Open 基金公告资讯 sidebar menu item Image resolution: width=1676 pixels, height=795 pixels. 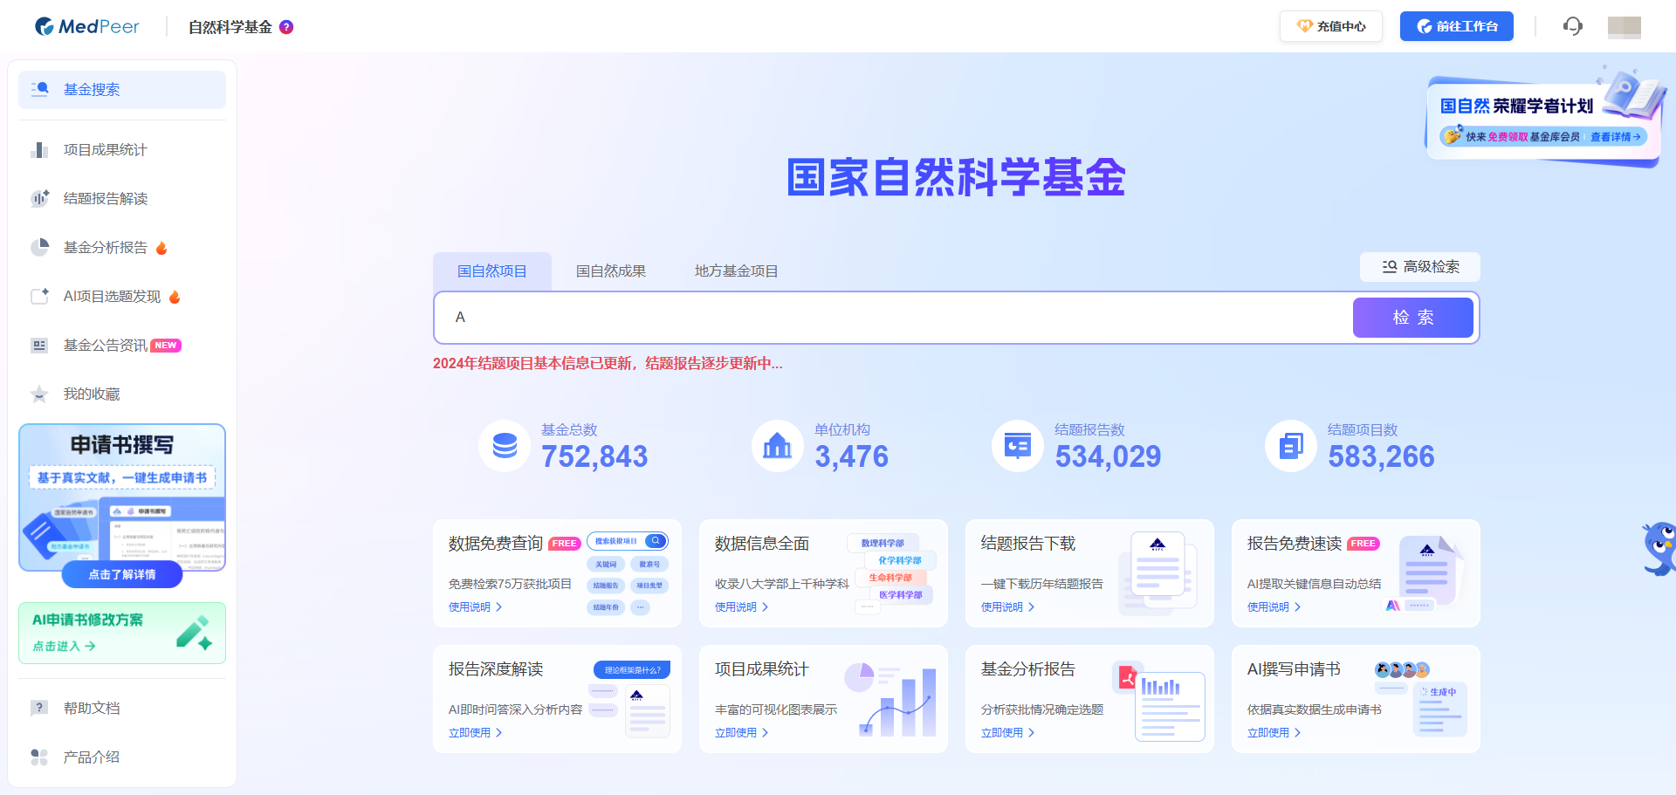[x=122, y=346]
